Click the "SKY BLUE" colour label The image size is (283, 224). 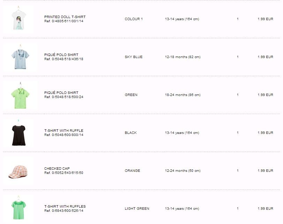[133, 57]
